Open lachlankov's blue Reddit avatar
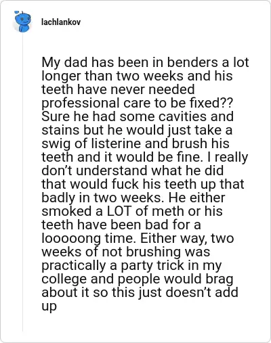 click(22, 22)
